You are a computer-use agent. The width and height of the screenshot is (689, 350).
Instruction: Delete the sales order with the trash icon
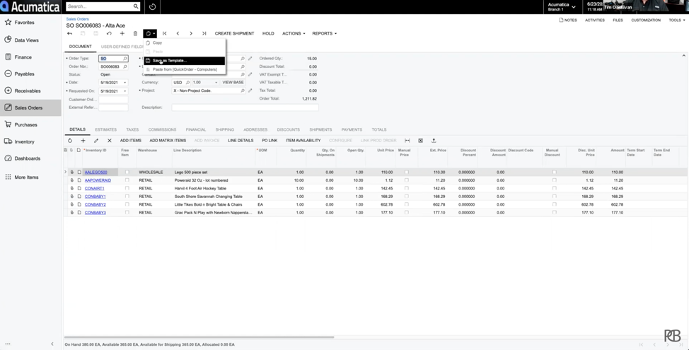[135, 33]
